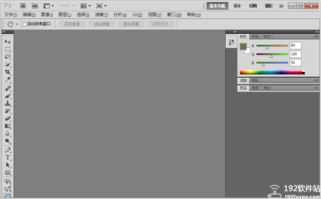Switch to the 设计 workspace
The width and height of the screenshot is (321, 199).
point(237,6)
